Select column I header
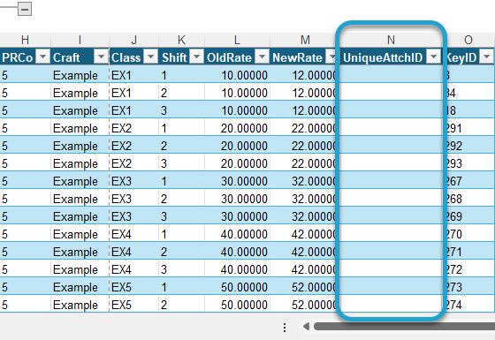 click(x=80, y=40)
